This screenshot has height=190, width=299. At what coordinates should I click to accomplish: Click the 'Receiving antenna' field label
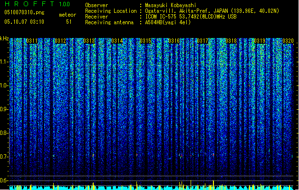pos(109,22)
